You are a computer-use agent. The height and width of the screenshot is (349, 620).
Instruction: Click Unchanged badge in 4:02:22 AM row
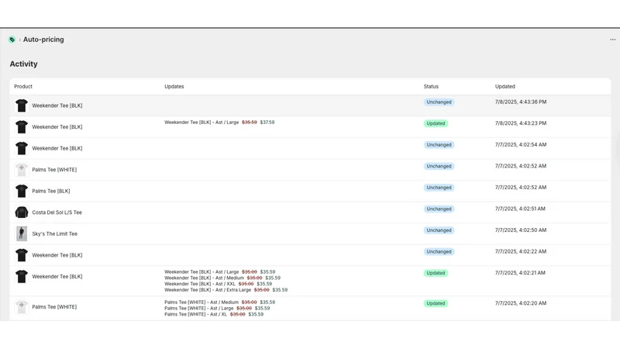point(439,251)
